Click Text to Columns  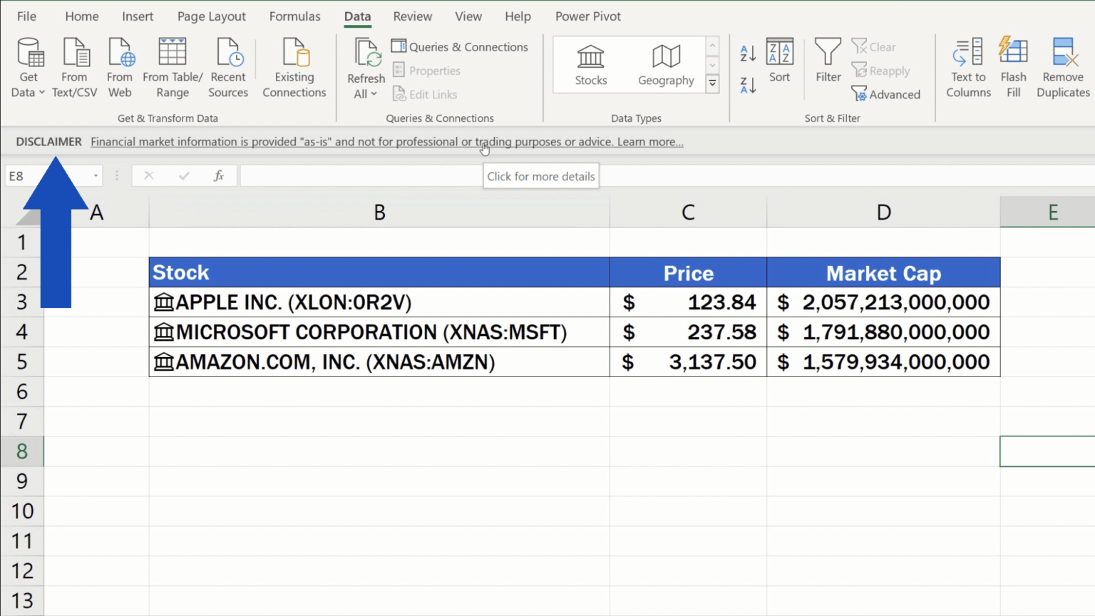point(967,64)
